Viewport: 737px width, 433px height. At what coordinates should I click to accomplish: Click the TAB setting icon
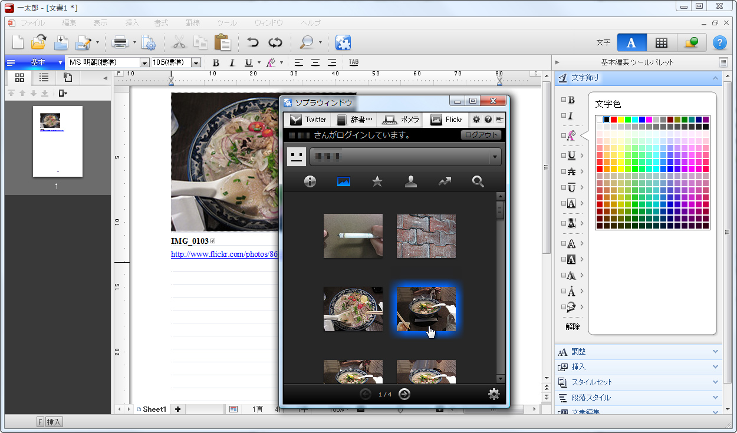point(354,62)
